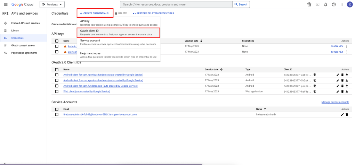Delete the Web client OAuth entry
The width and height of the screenshot is (356, 165).
(x=342, y=92)
